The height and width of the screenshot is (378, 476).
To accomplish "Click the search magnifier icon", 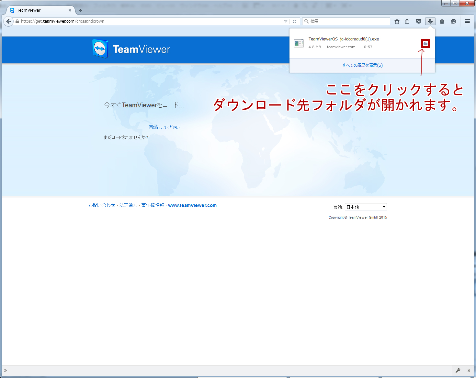I will (x=306, y=21).
